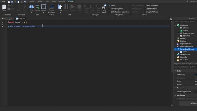The height and width of the screenshot is (111, 197).
Task: Toggle LoadStringEnabled checkbox
Action: coord(196,92)
